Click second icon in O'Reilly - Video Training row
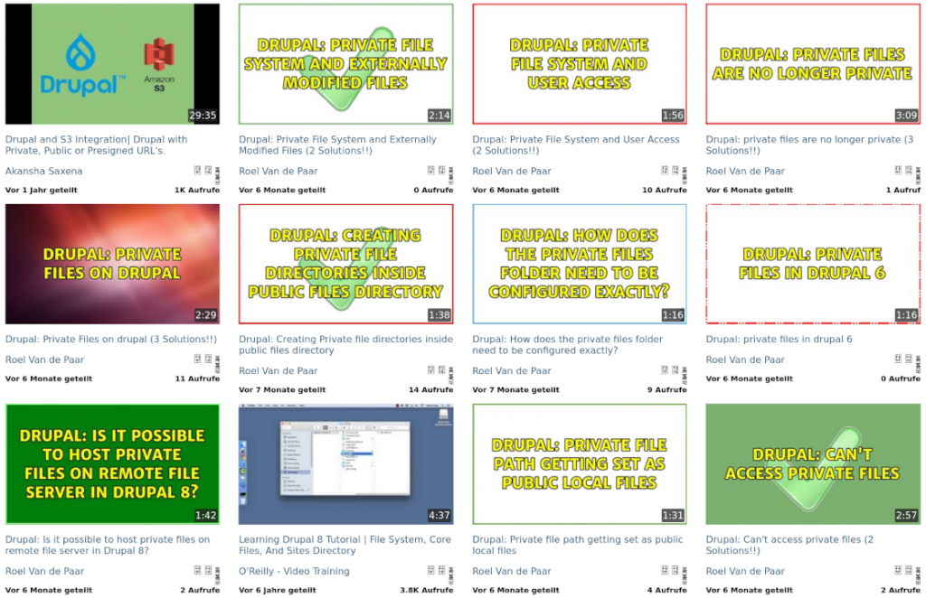Image resolution: width=926 pixels, height=598 pixels. coord(441,570)
